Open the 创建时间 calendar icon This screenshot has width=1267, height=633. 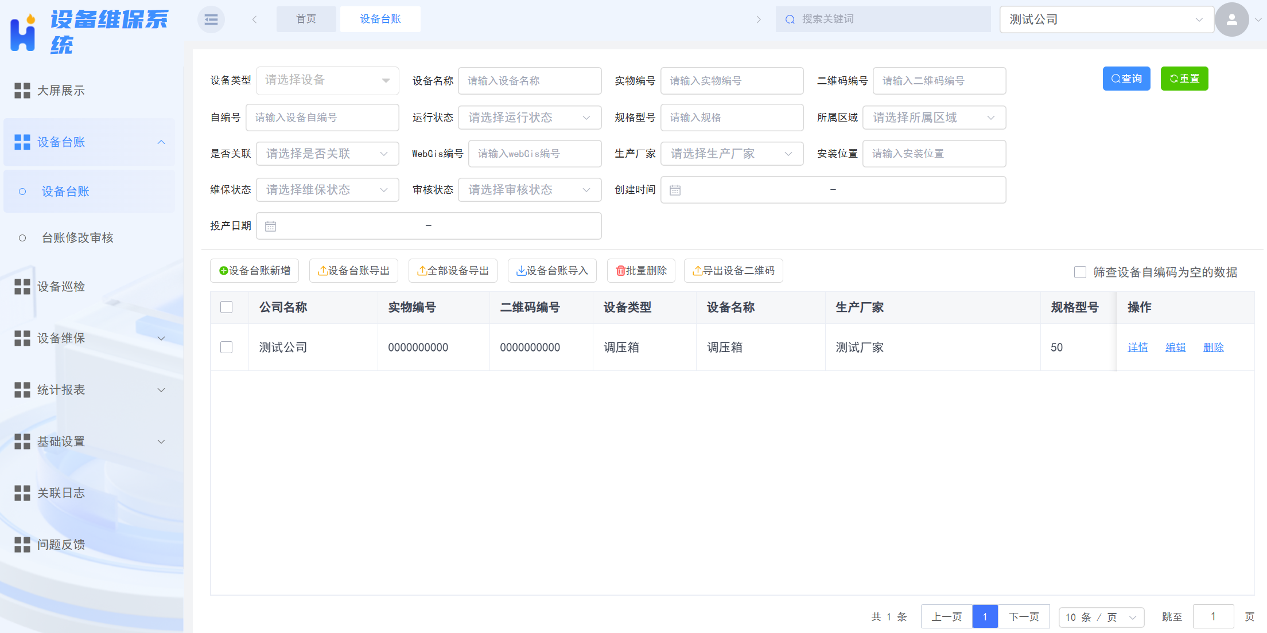(675, 190)
